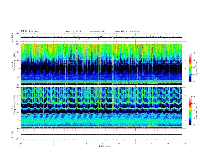The width and height of the screenshot is (208, 161).
Task: Click the ch.1 color bar log(PSD) unit label
Action: coord(197,69)
